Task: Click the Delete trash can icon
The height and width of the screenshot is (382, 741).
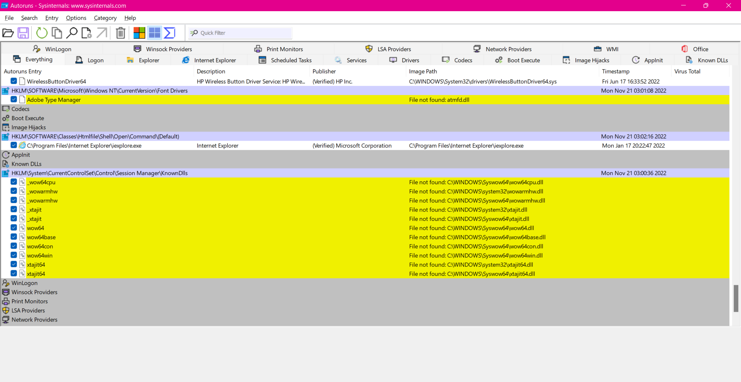Action: click(x=120, y=33)
